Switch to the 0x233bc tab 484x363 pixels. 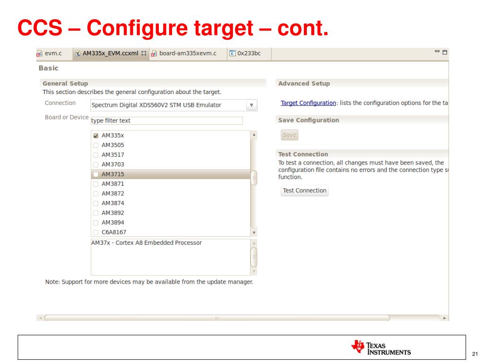[249, 53]
